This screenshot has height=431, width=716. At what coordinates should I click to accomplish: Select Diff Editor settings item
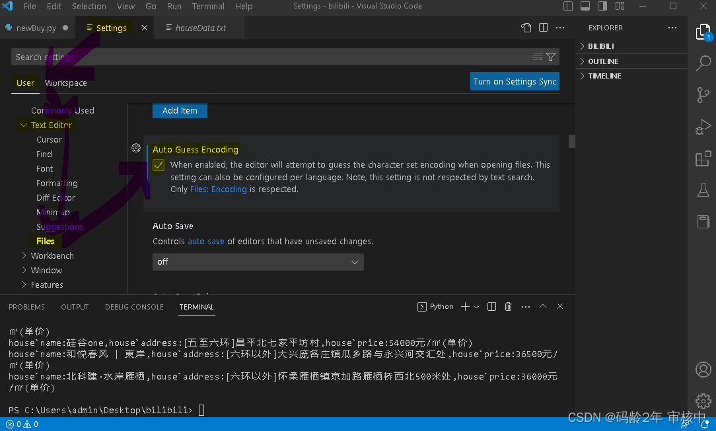tap(55, 197)
